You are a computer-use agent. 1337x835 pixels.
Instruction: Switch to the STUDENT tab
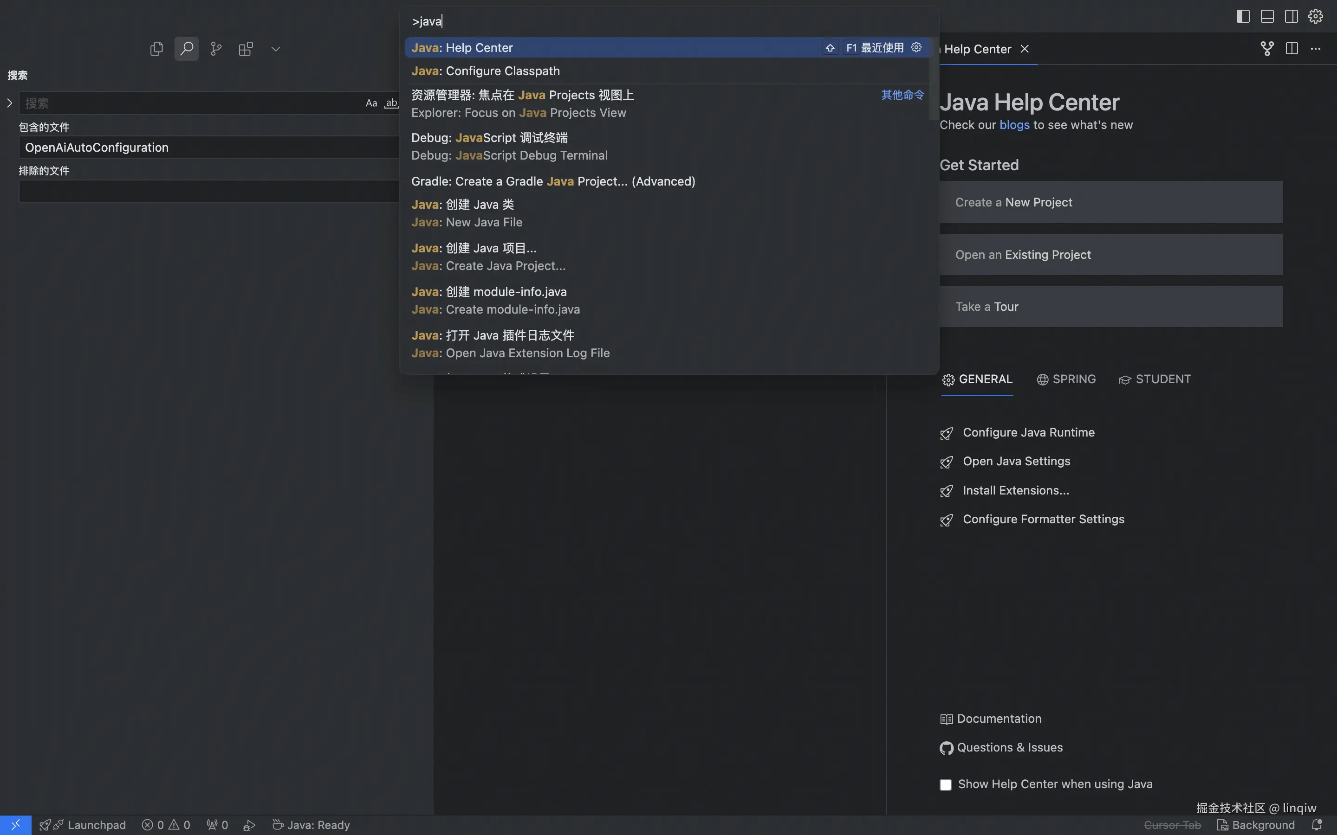click(x=1155, y=379)
